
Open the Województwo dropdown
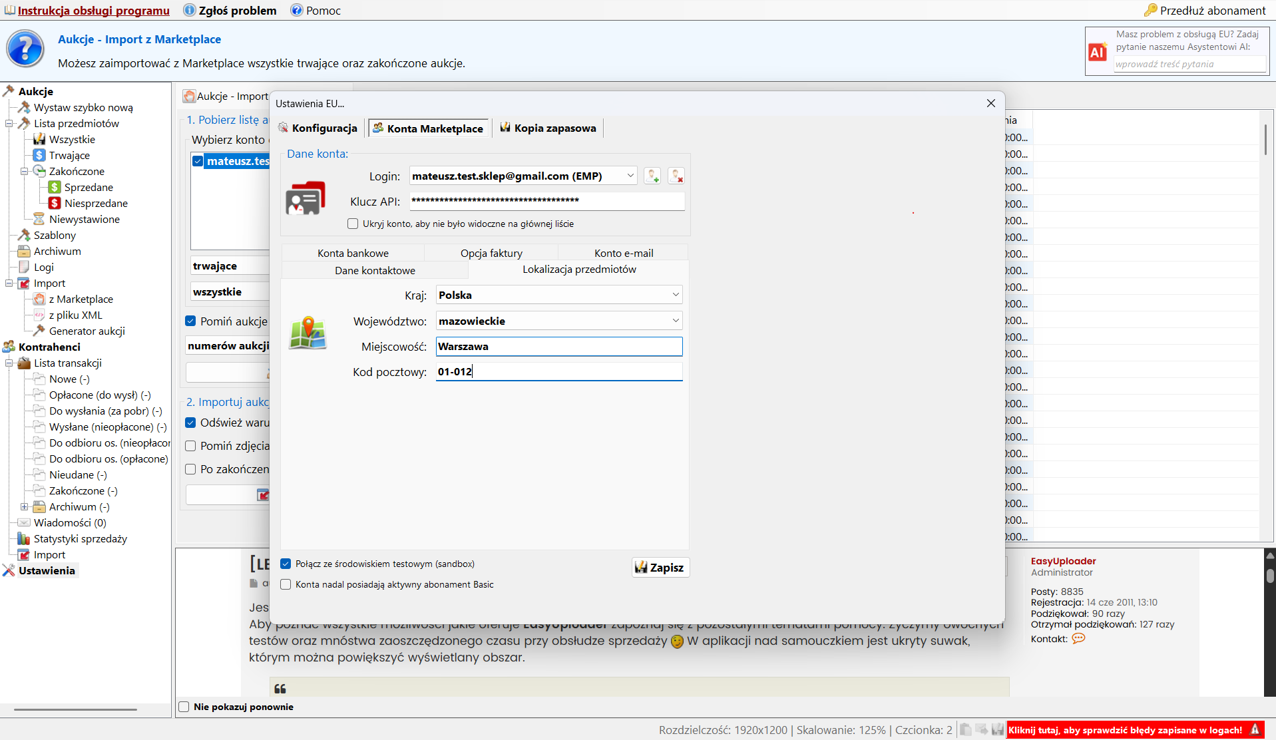pos(675,321)
